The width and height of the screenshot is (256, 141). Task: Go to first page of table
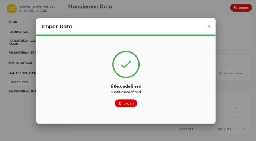204,129
